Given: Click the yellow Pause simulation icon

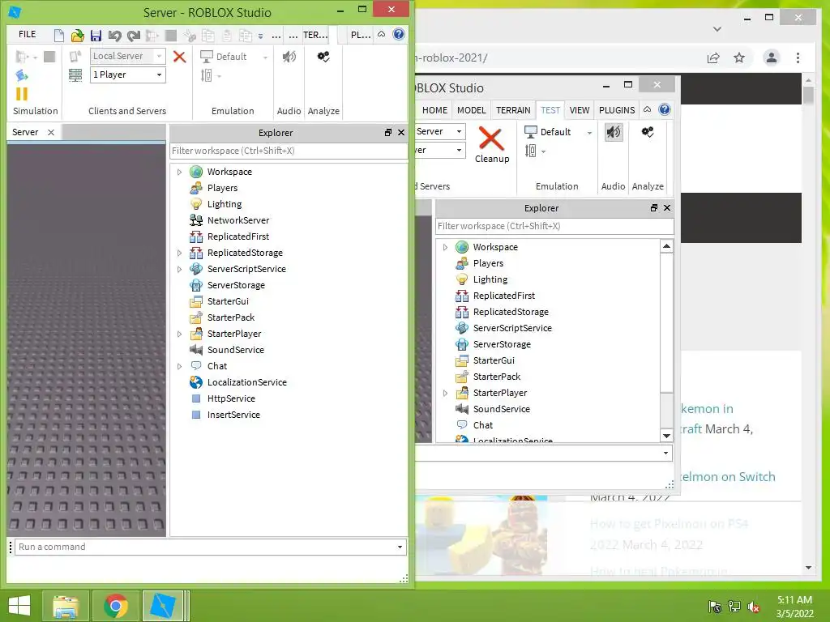Looking at the screenshot, I should 22,94.
